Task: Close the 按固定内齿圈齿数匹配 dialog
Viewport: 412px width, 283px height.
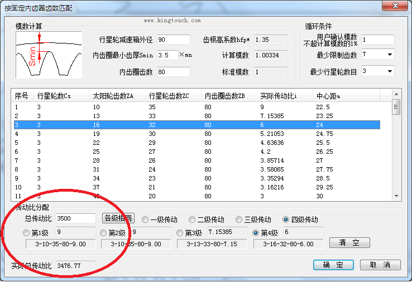Action: (395, 6)
